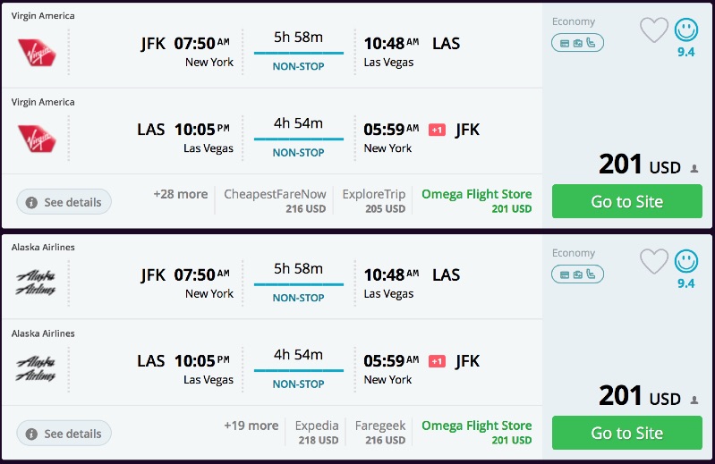Expand See details for Alaska Airlines flight
This screenshot has height=464, width=715.
pos(64,434)
